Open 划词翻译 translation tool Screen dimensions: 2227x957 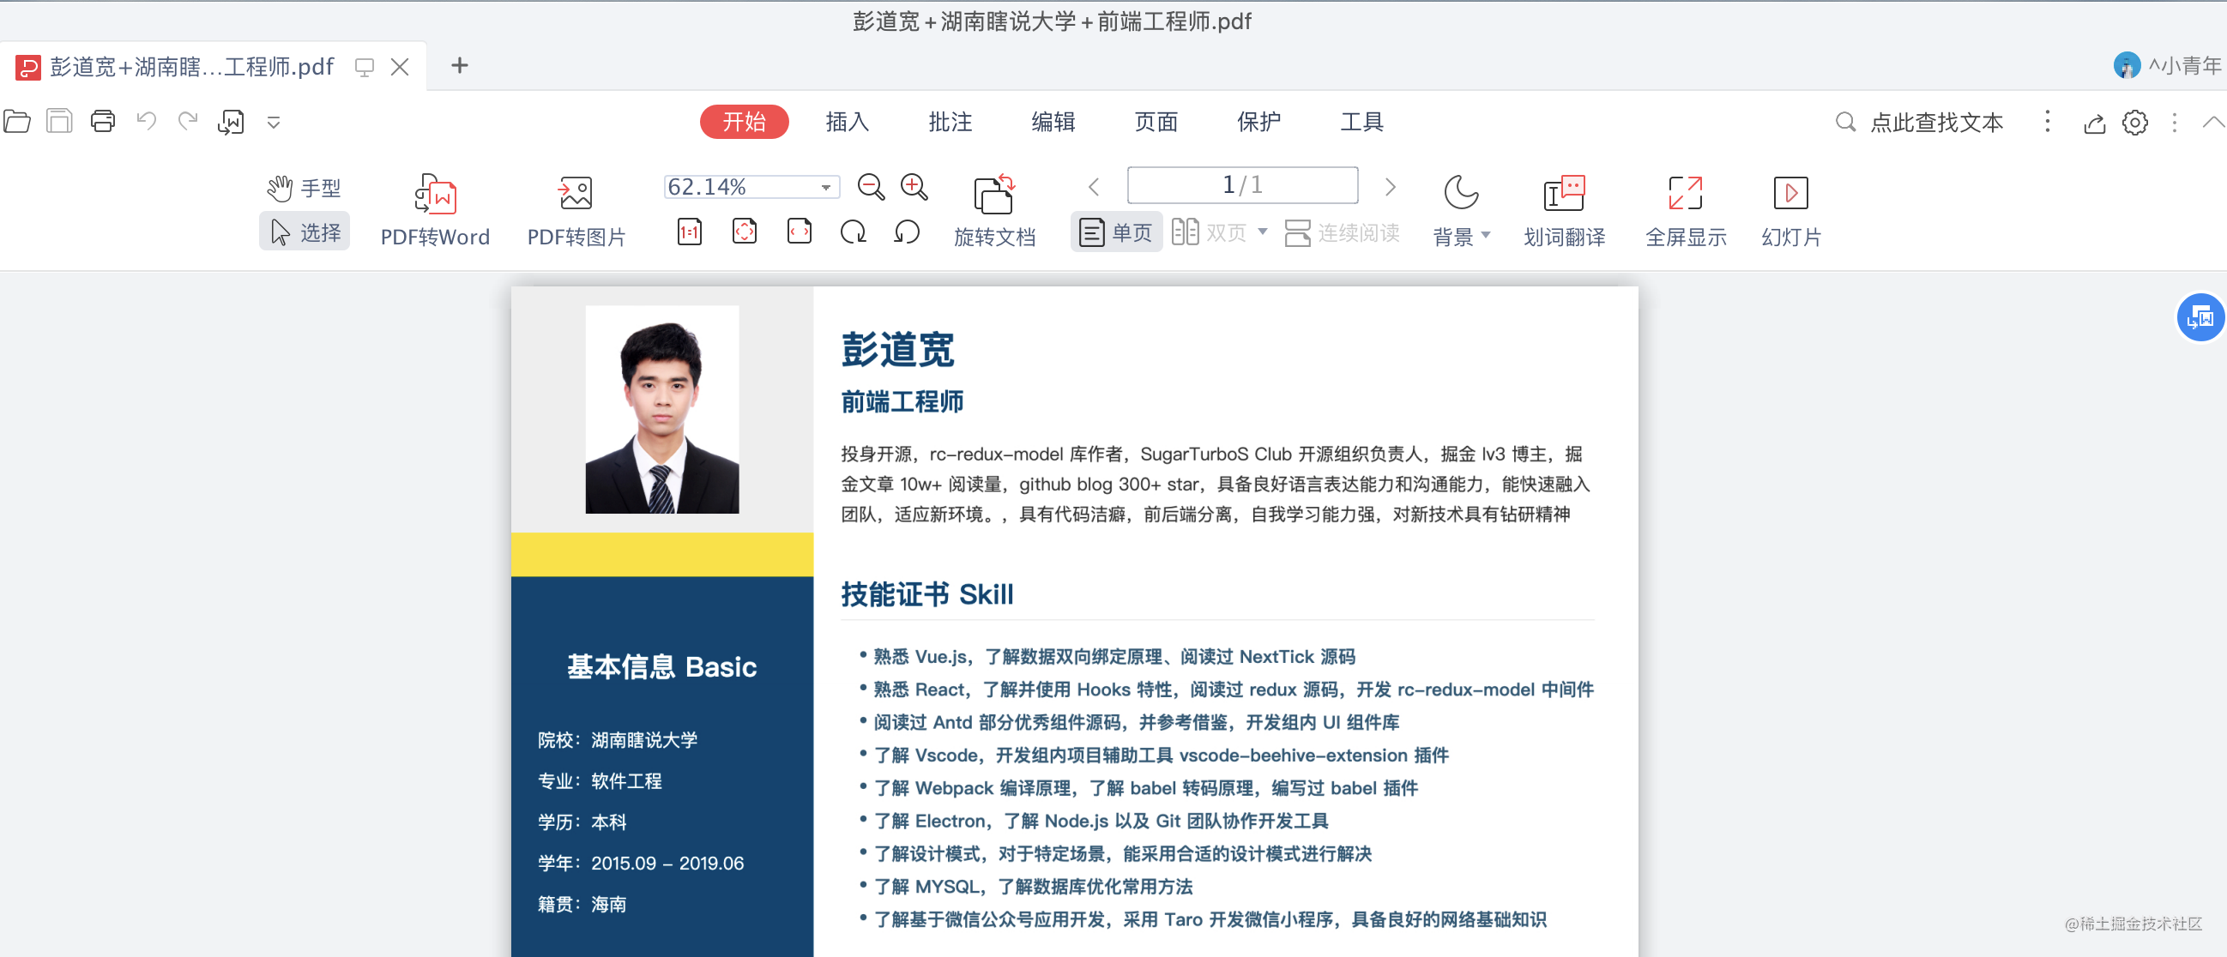(1563, 194)
